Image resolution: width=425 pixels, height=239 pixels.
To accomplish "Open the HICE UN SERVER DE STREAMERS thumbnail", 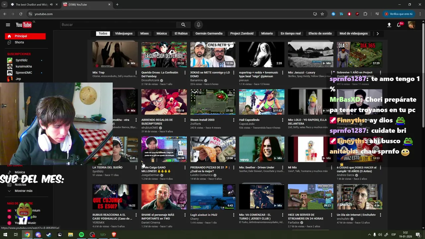I will click(310, 197).
